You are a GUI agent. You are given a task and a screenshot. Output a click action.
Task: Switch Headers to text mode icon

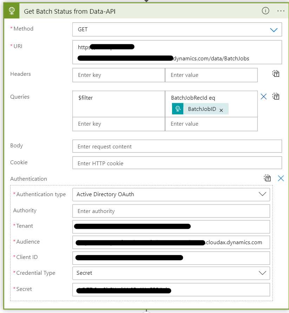(276, 74)
